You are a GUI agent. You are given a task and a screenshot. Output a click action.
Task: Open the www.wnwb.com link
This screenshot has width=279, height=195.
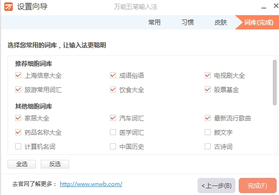pyautogui.click(x=91, y=184)
